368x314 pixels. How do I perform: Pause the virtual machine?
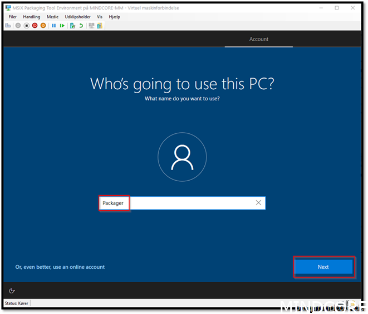click(54, 26)
